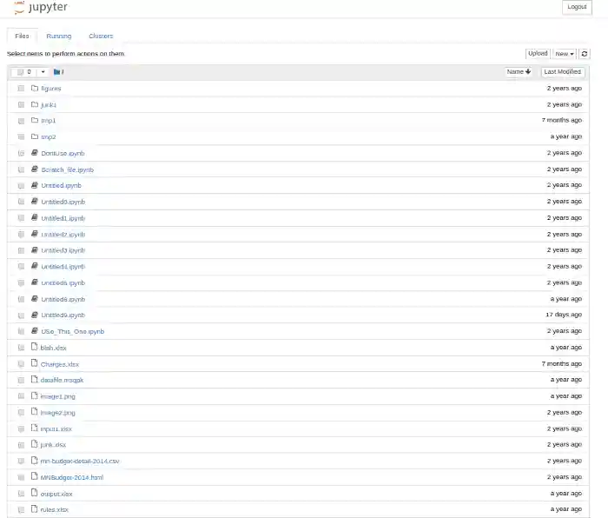The height and width of the screenshot is (518, 608).
Task: Click the Untitled9.ipynb notebook icon
Action: pos(35,315)
